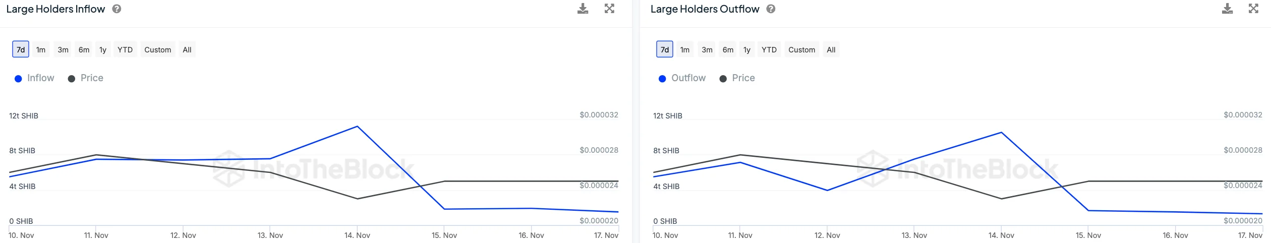Show All time data on Inflow chart
Screen dimensions: 1271x243
click(x=187, y=49)
